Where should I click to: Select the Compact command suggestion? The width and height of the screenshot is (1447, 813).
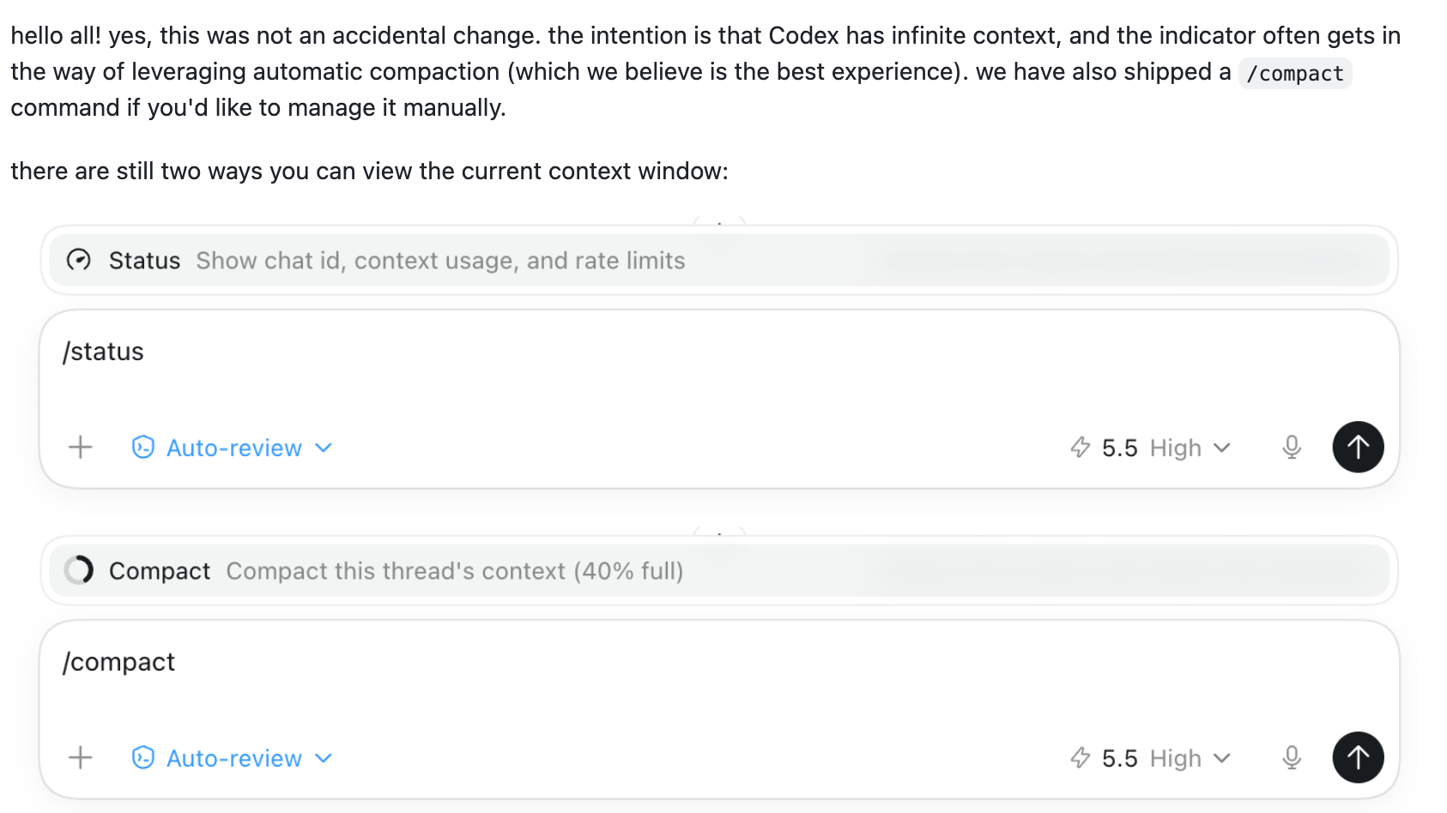(719, 570)
